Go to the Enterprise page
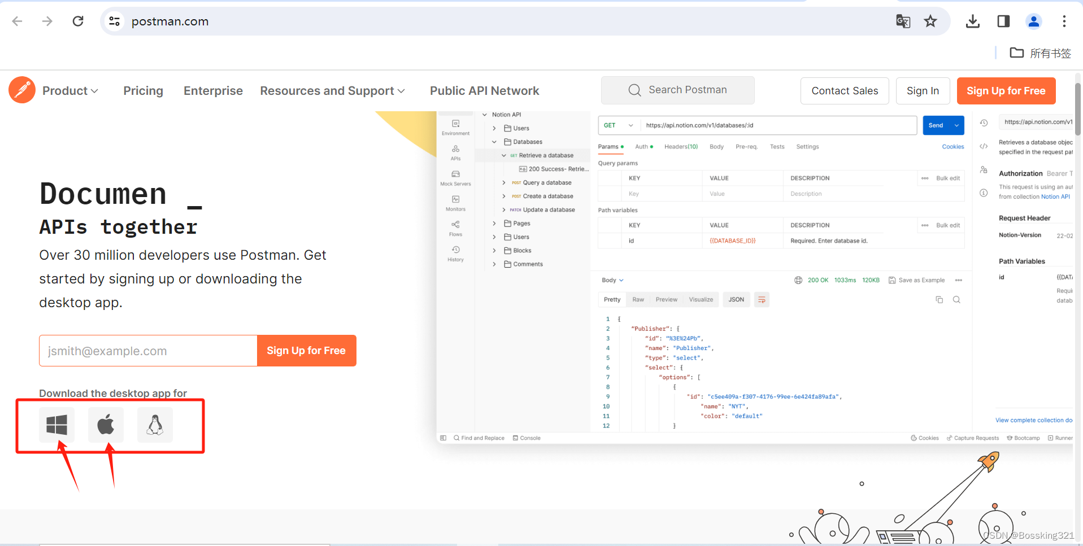1083x546 pixels. click(x=213, y=91)
